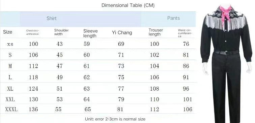The image size is (255, 123).
Task: Click the white fringe on the shirt
Action: pos(225,23)
